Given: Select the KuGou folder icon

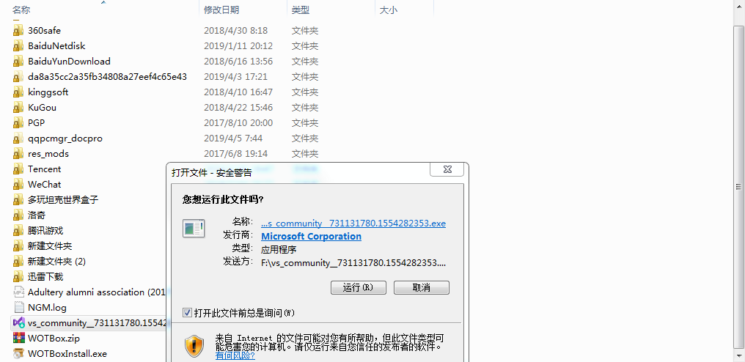Looking at the screenshot, I should [x=18, y=108].
